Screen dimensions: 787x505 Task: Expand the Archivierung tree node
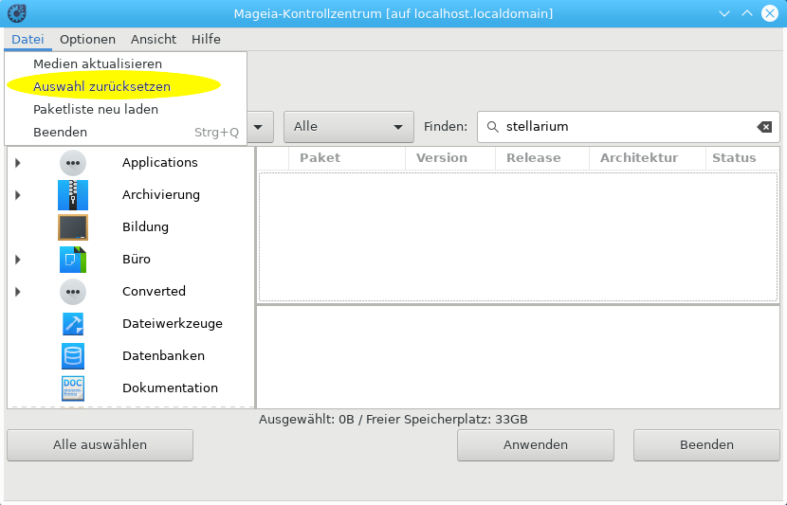click(18, 195)
